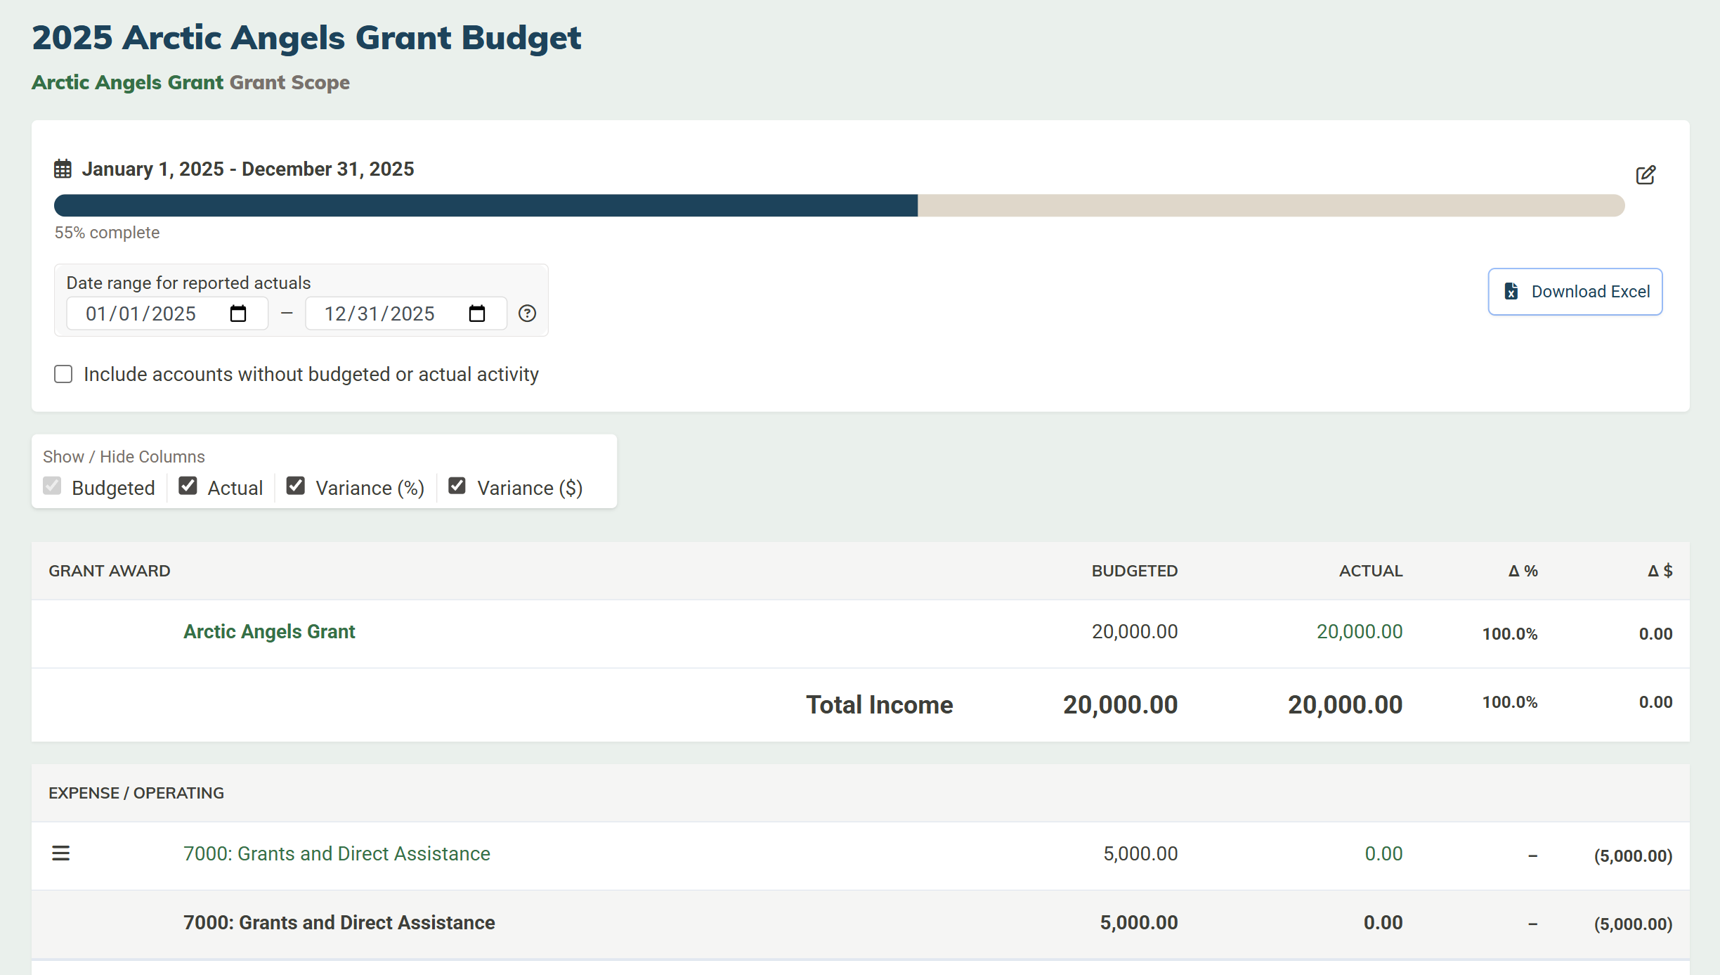Screen dimensions: 1720x975
Task: Click the 5,000.00 budgeted value for account 7000
Action: click(1140, 853)
